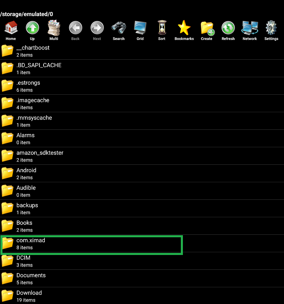The image size is (284, 304).
Task: Switch to Grid view
Action: (140, 30)
